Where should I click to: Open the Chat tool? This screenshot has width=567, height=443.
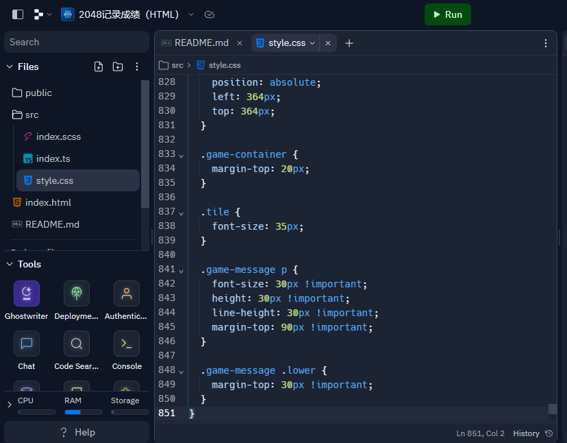coord(27,344)
